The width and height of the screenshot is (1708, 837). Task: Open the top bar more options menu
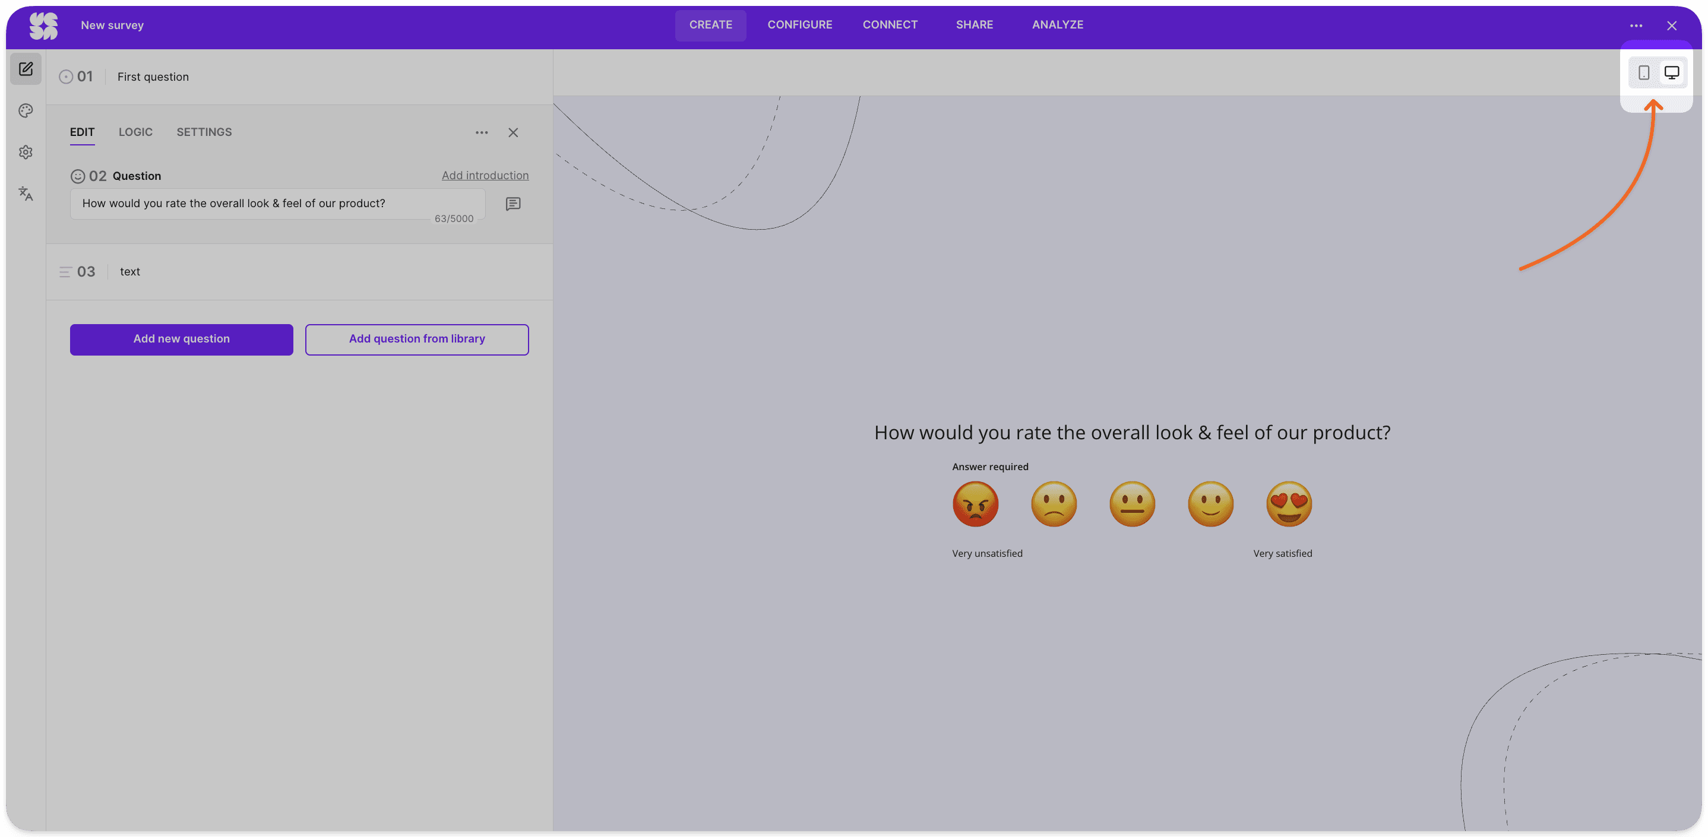[1636, 26]
